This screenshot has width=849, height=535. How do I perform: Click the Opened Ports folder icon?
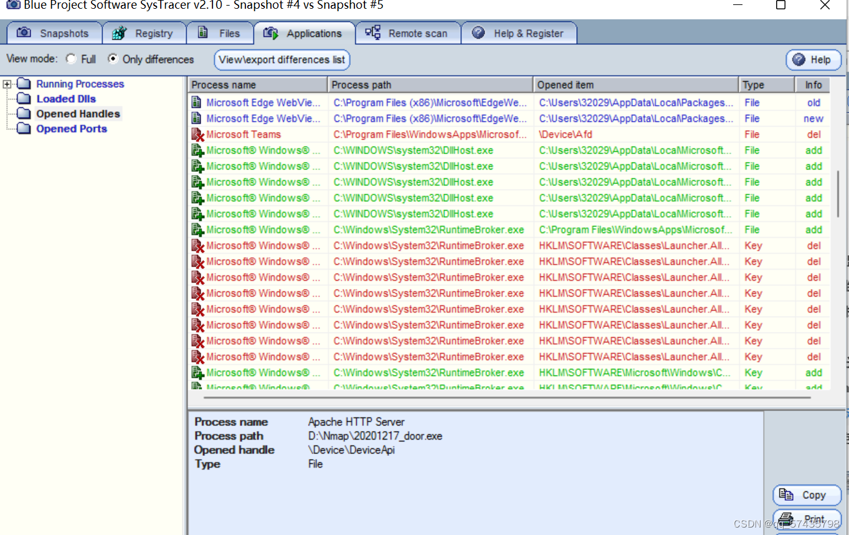(24, 128)
